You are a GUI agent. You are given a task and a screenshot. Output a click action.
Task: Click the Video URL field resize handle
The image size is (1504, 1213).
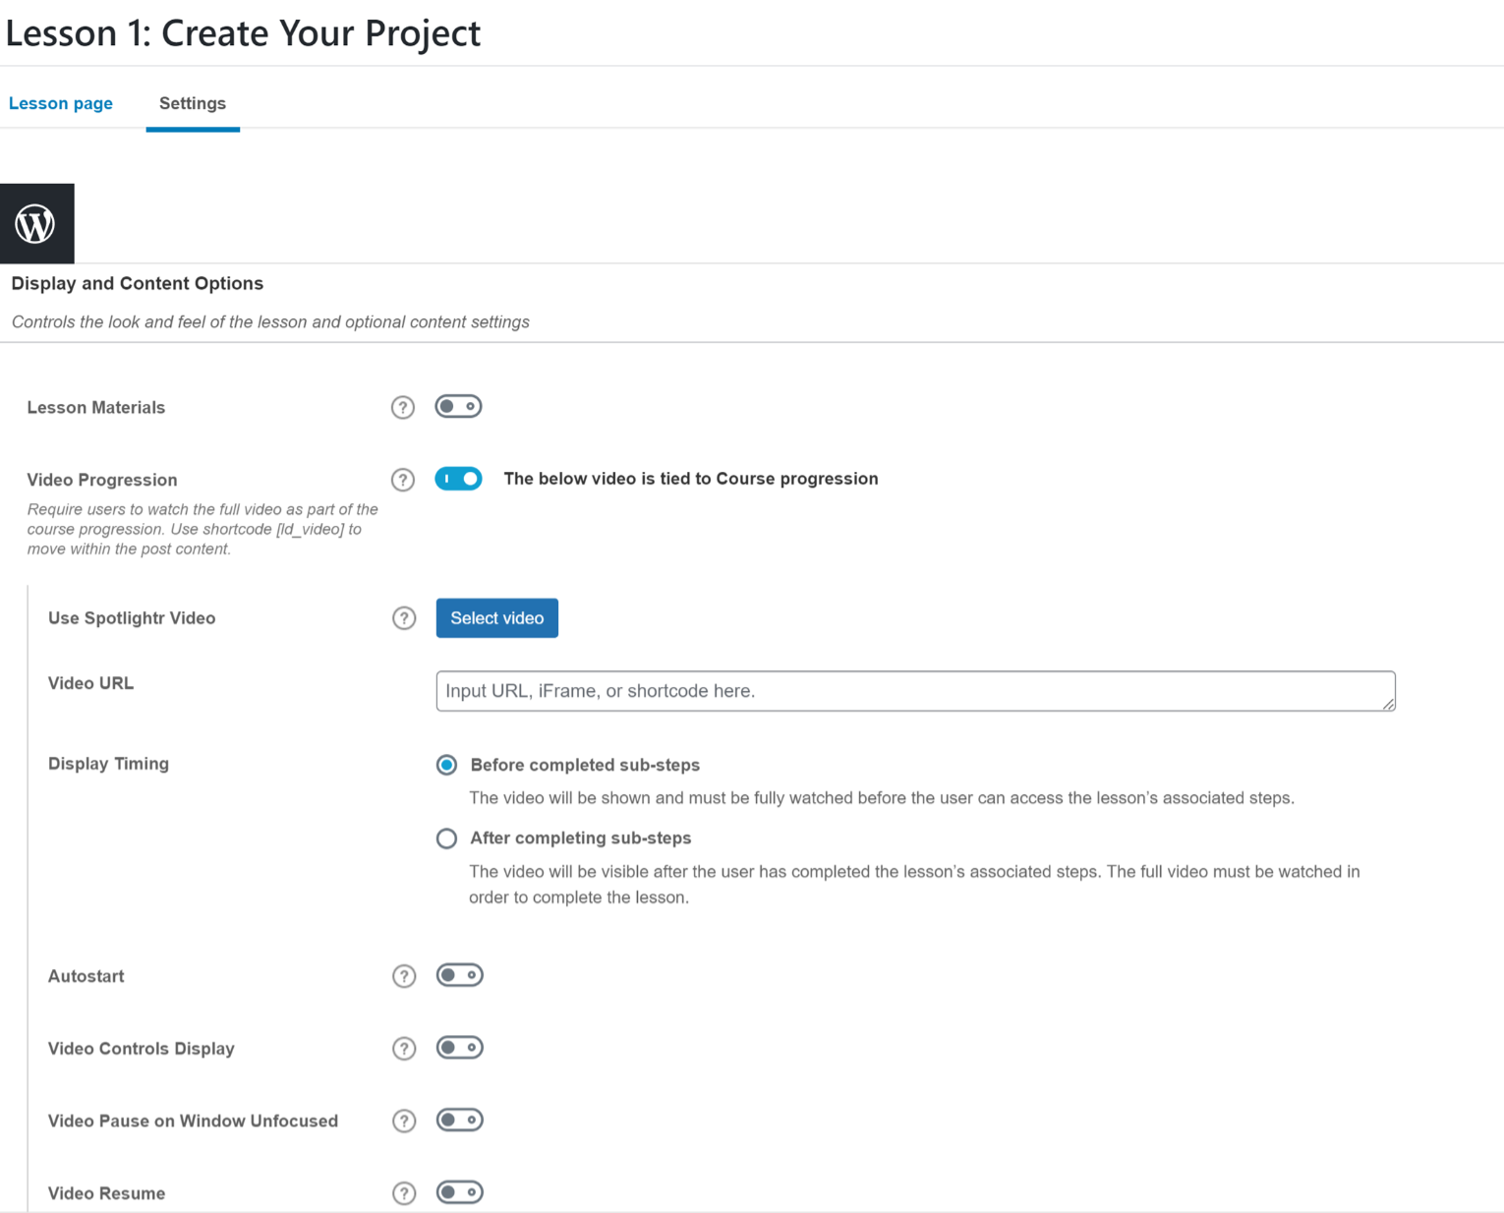(1388, 704)
